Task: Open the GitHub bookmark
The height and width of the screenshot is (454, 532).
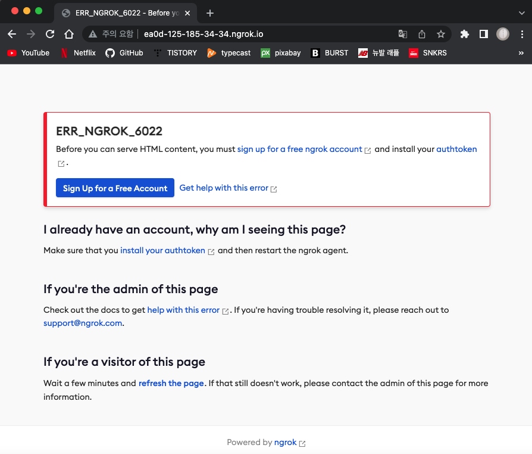Action: (x=124, y=53)
